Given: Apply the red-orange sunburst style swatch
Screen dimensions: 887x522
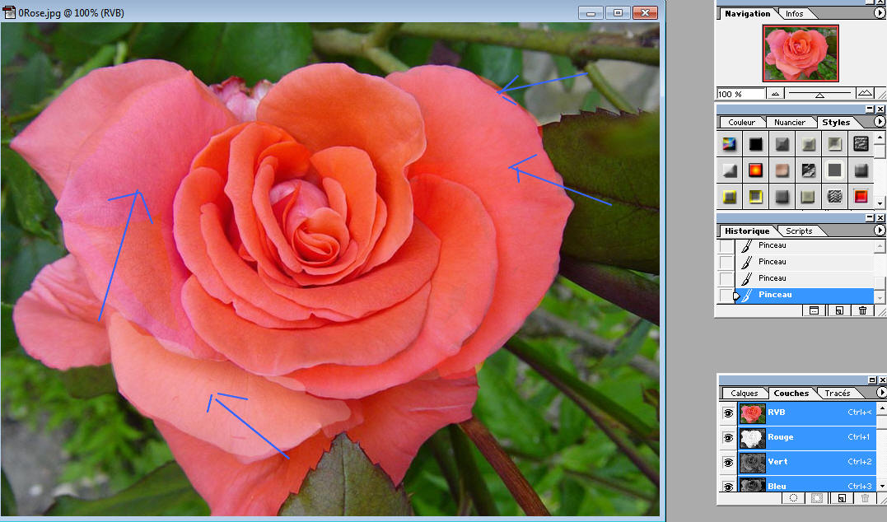Looking at the screenshot, I should pos(756,170).
